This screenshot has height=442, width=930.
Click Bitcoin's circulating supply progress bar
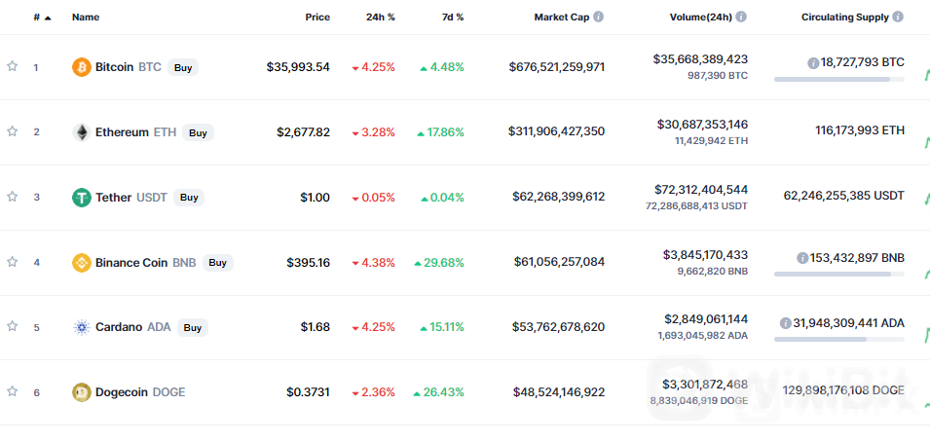[839, 79]
